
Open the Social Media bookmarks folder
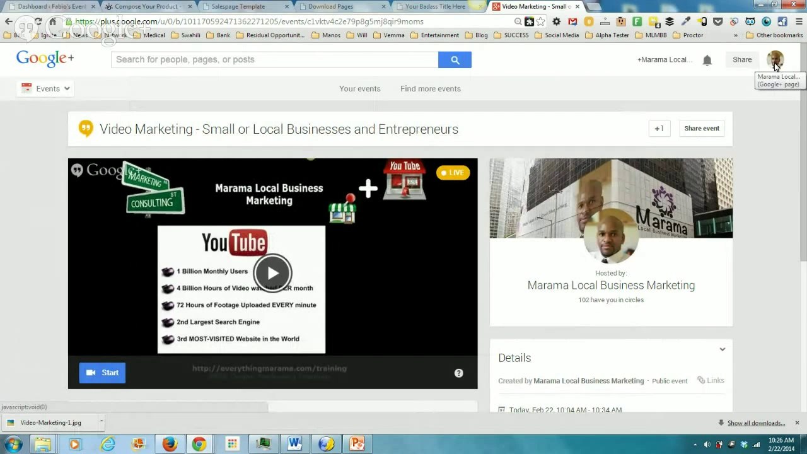click(556, 35)
